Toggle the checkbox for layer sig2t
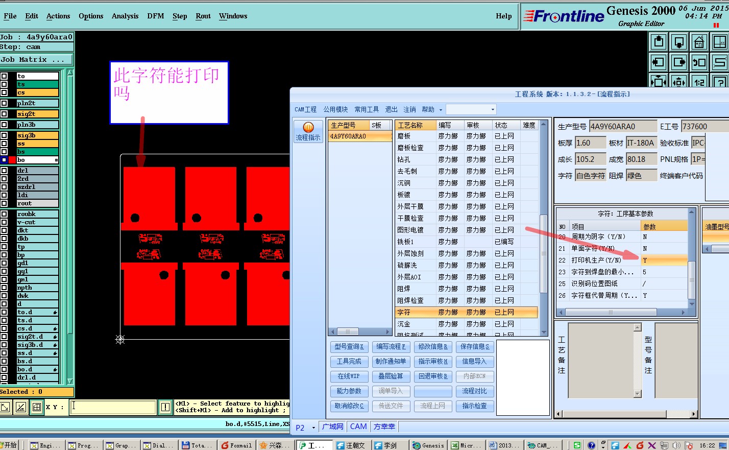 (x=4, y=114)
